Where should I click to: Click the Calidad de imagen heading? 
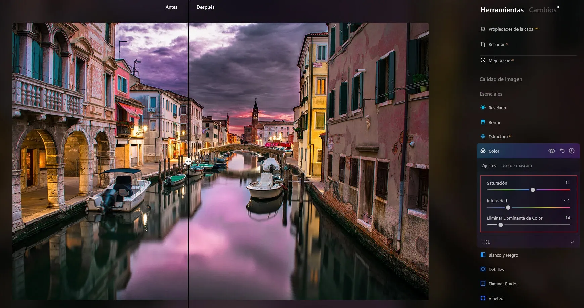501,79
